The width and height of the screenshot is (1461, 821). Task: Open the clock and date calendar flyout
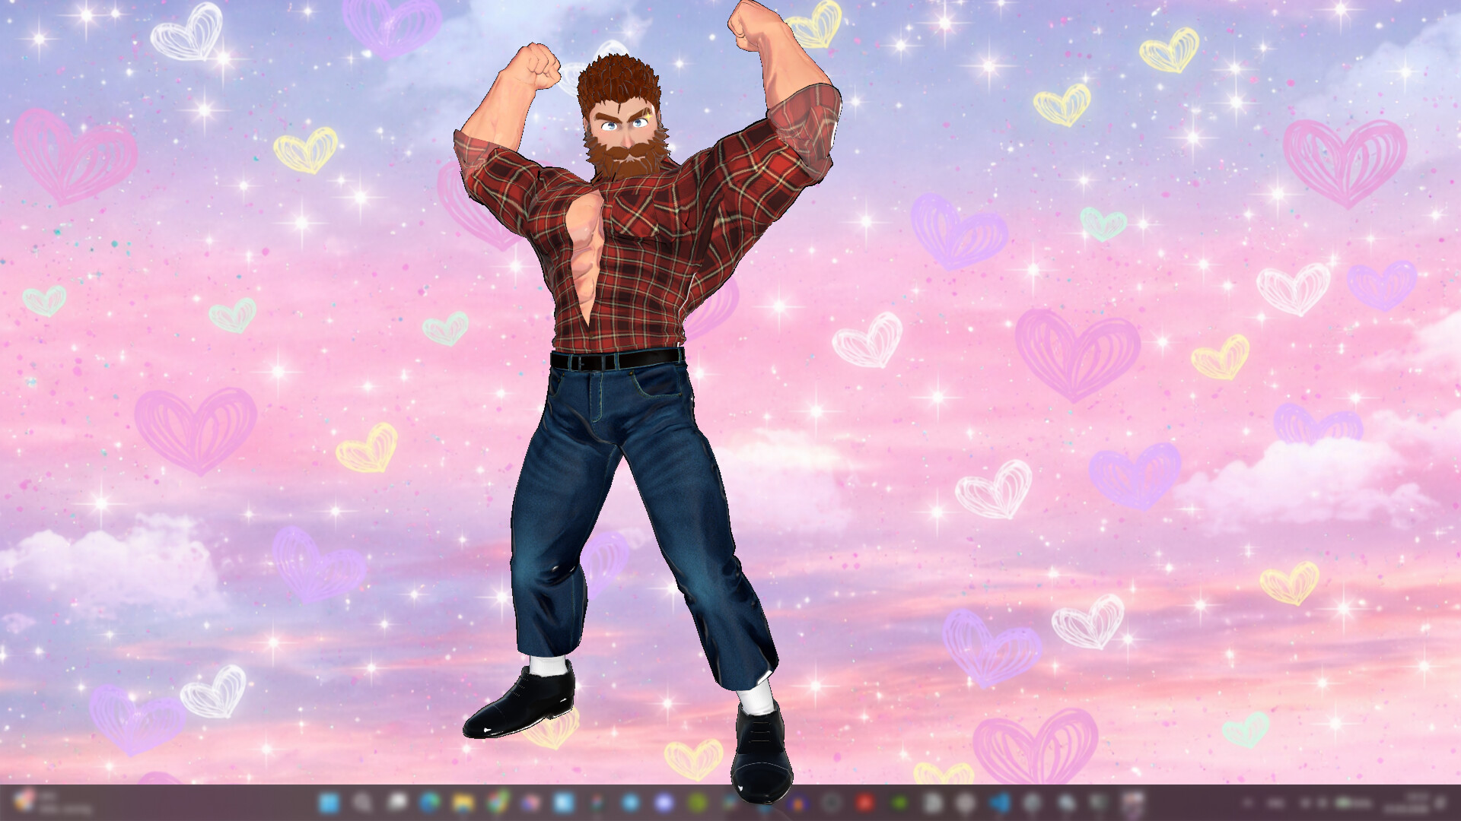coord(1406,803)
